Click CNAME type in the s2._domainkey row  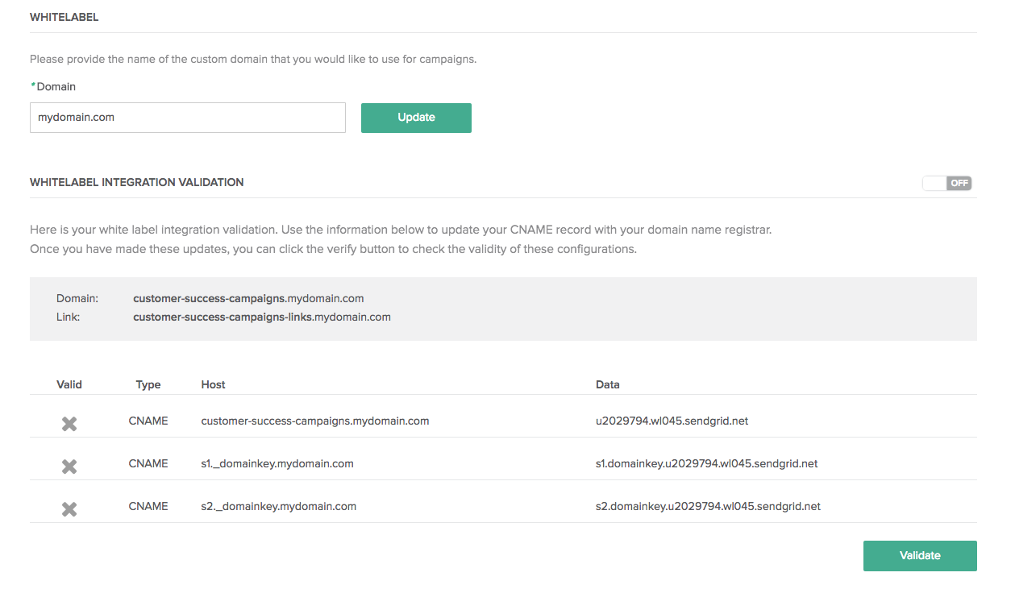point(148,506)
